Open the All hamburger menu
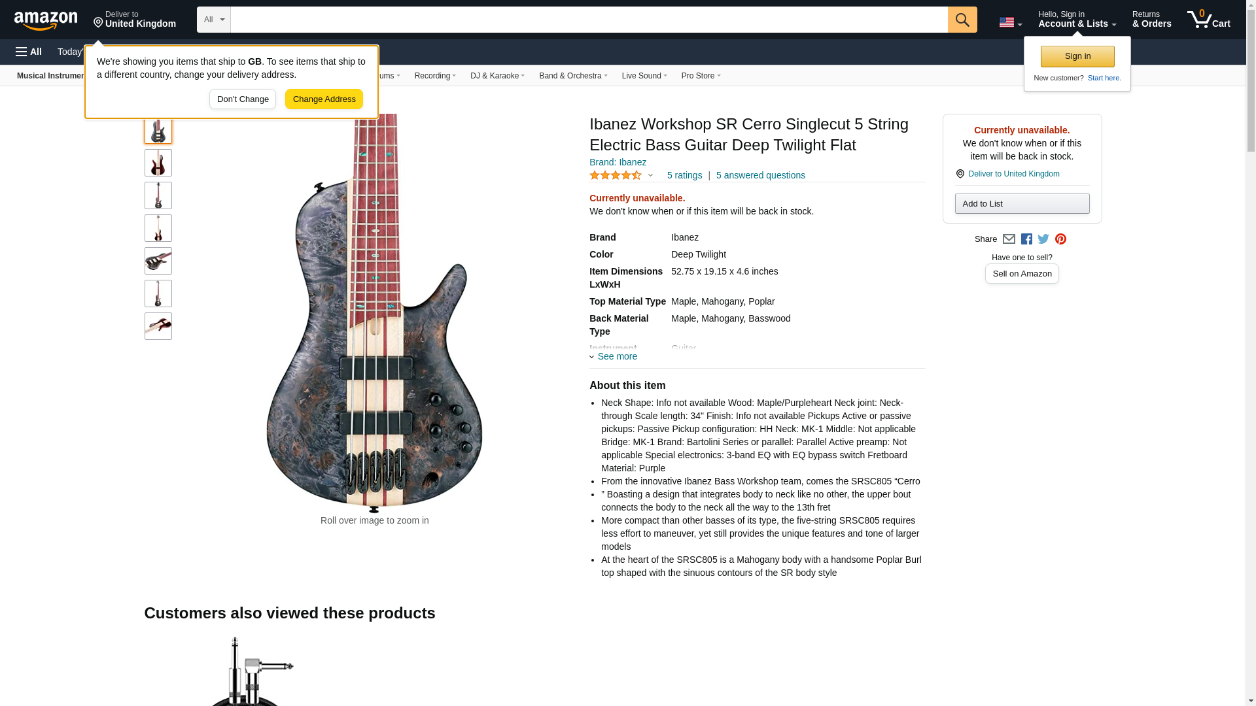1256x706 pixels. pos(29,52)
